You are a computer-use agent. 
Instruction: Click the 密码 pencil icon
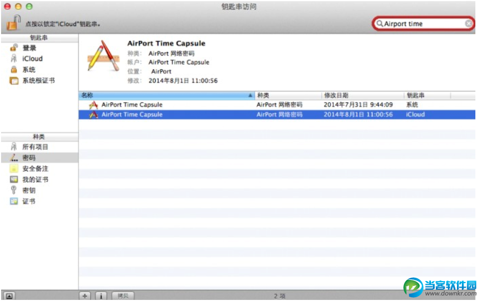[x=14, y=158]
